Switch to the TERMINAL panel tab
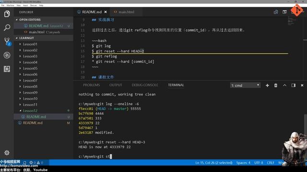307x172 pixels. coord(176,85)
